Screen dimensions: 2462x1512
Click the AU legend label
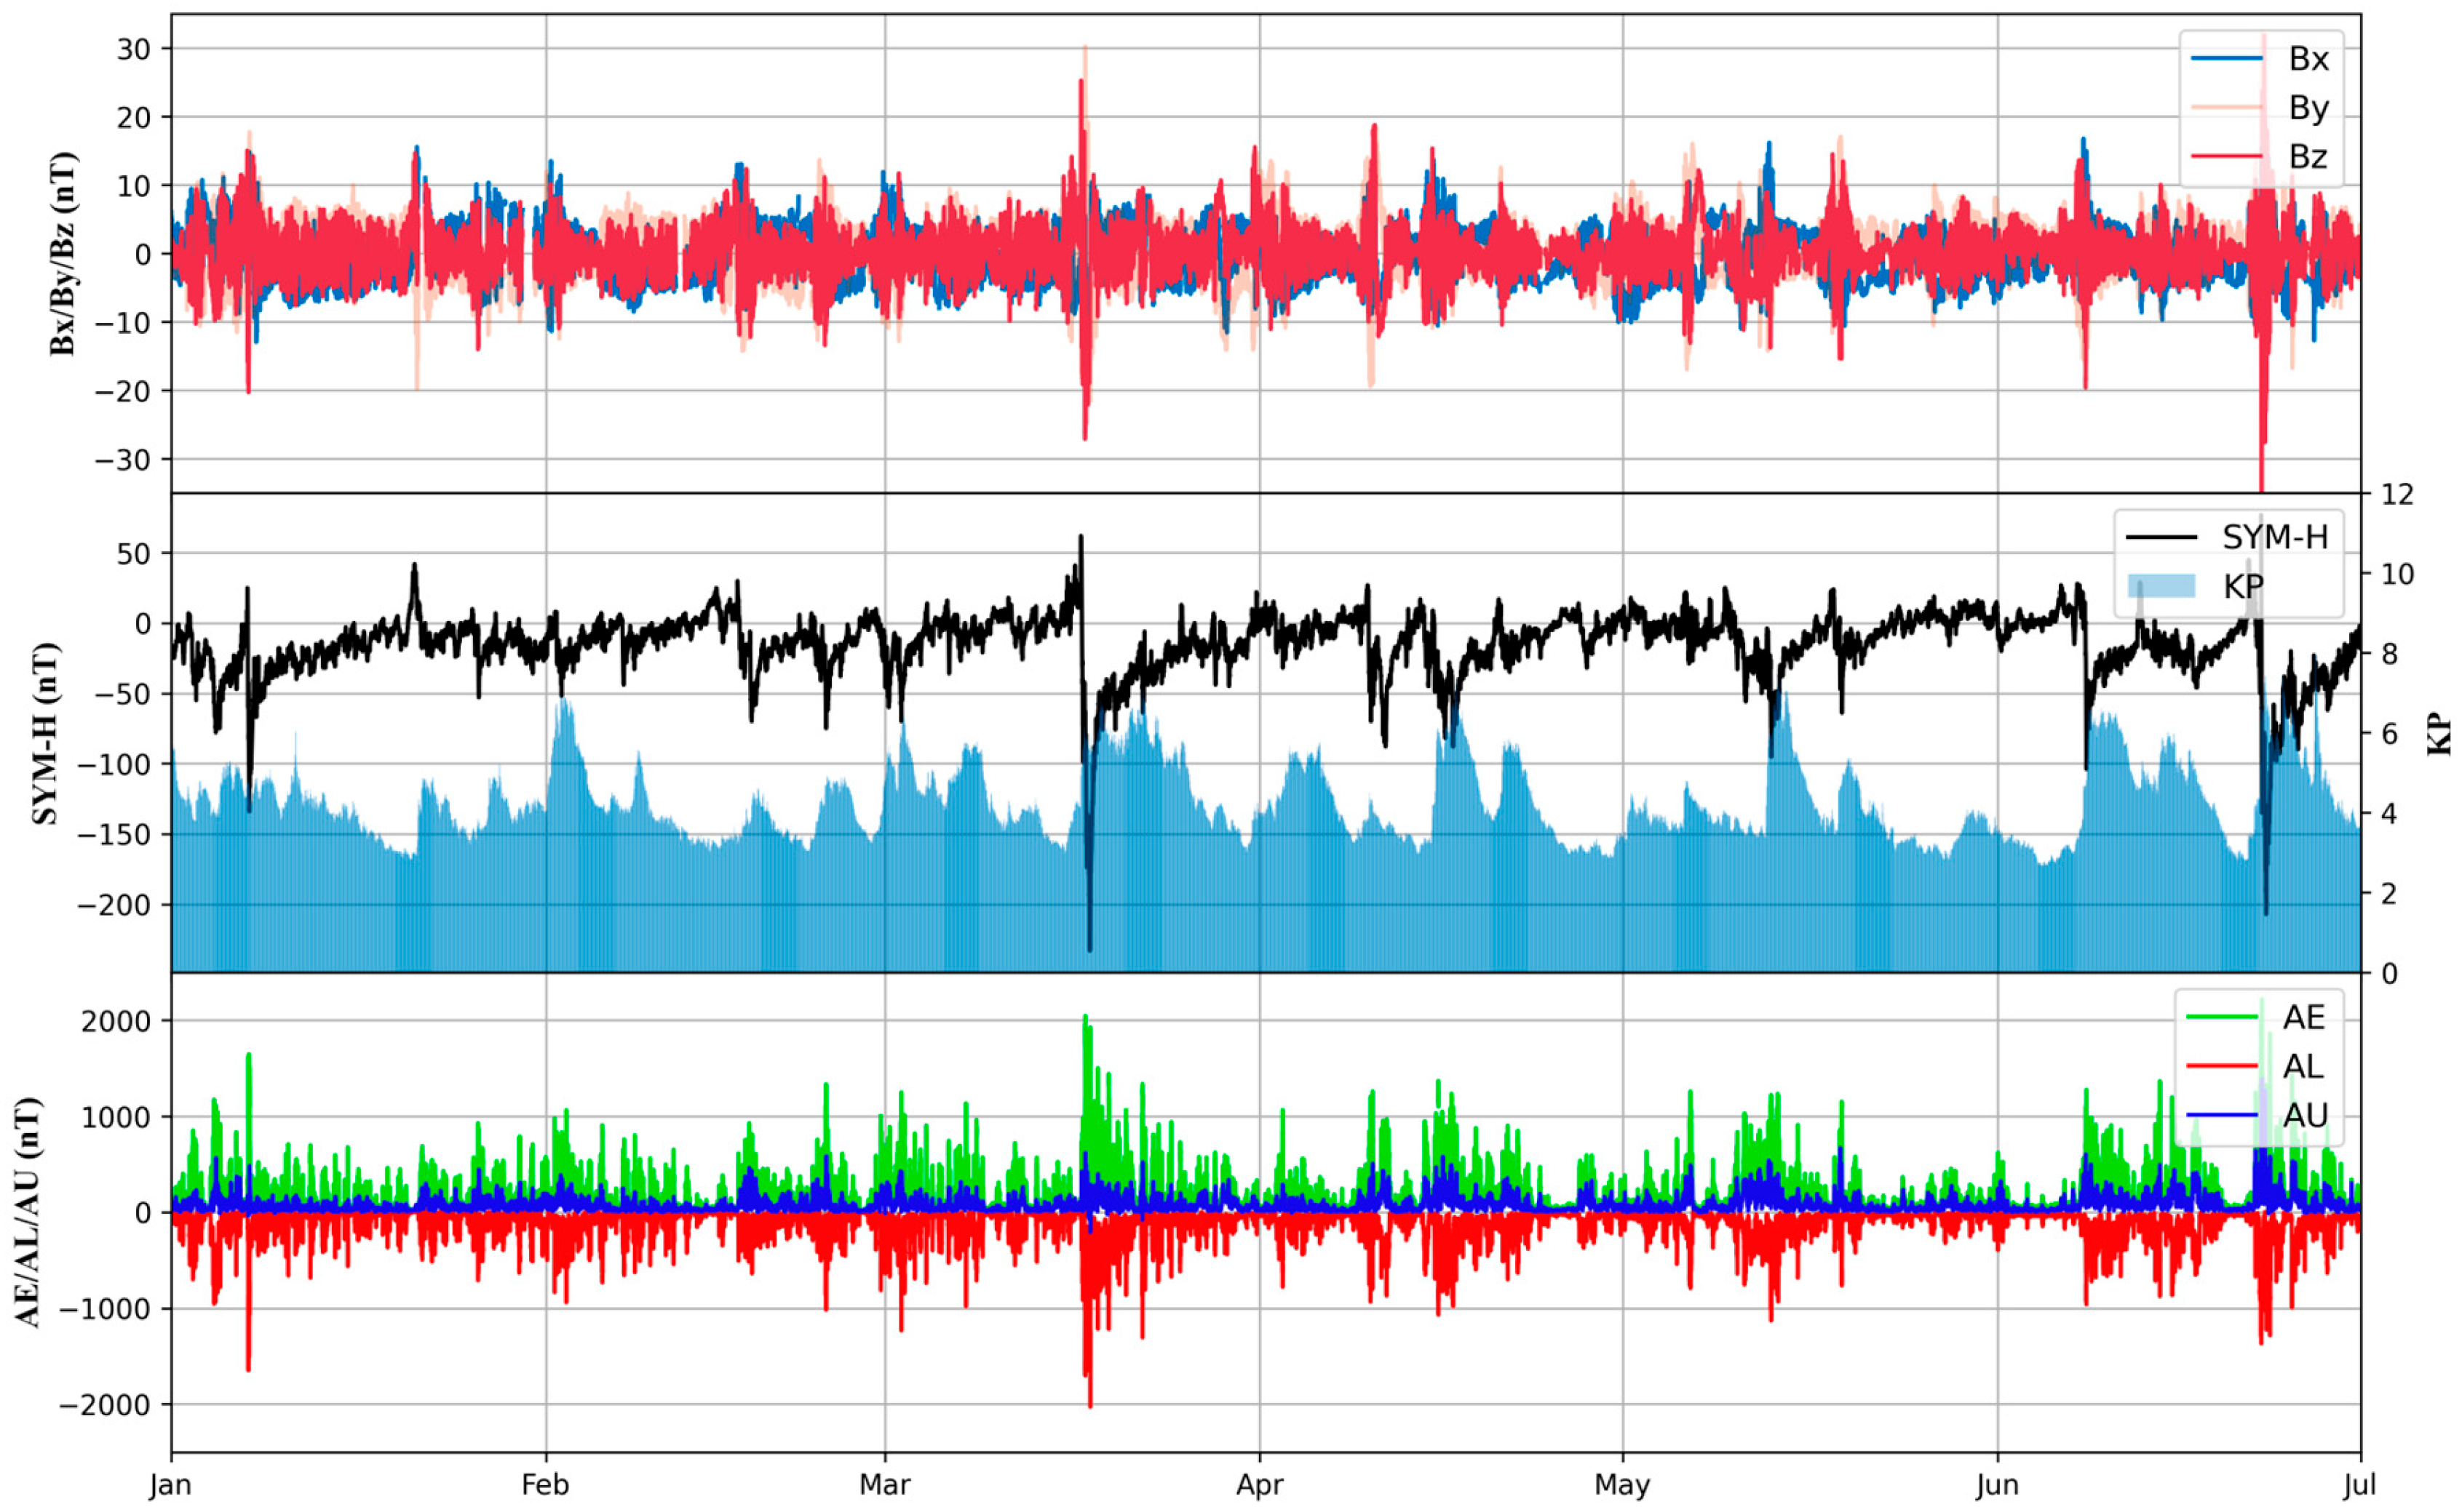2305,1115
